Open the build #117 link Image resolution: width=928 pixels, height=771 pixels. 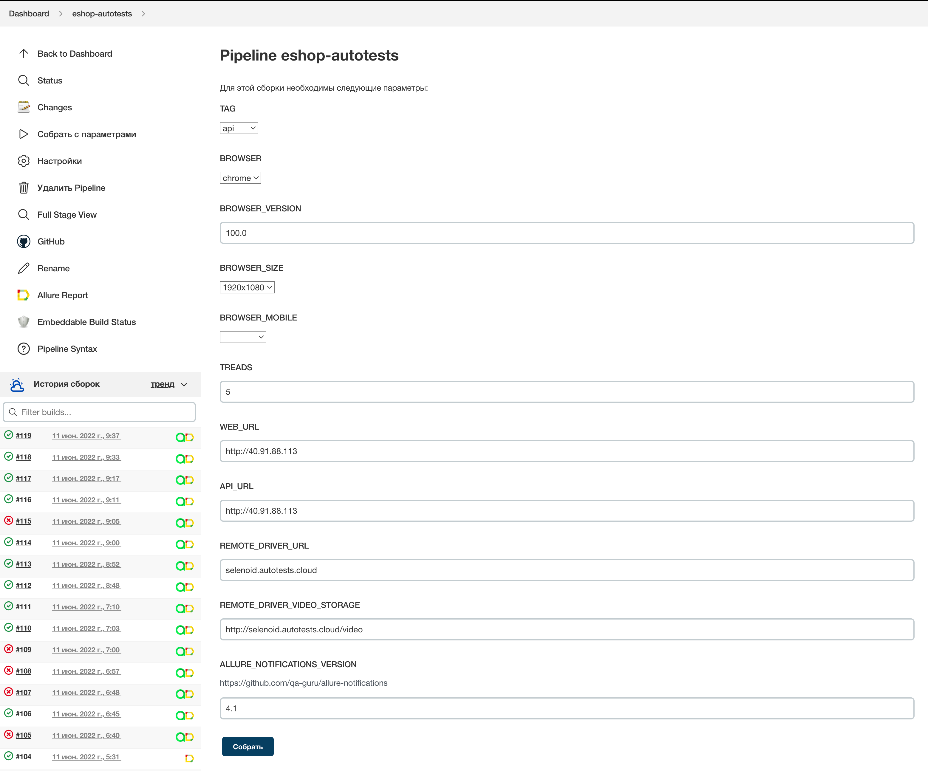24,479
